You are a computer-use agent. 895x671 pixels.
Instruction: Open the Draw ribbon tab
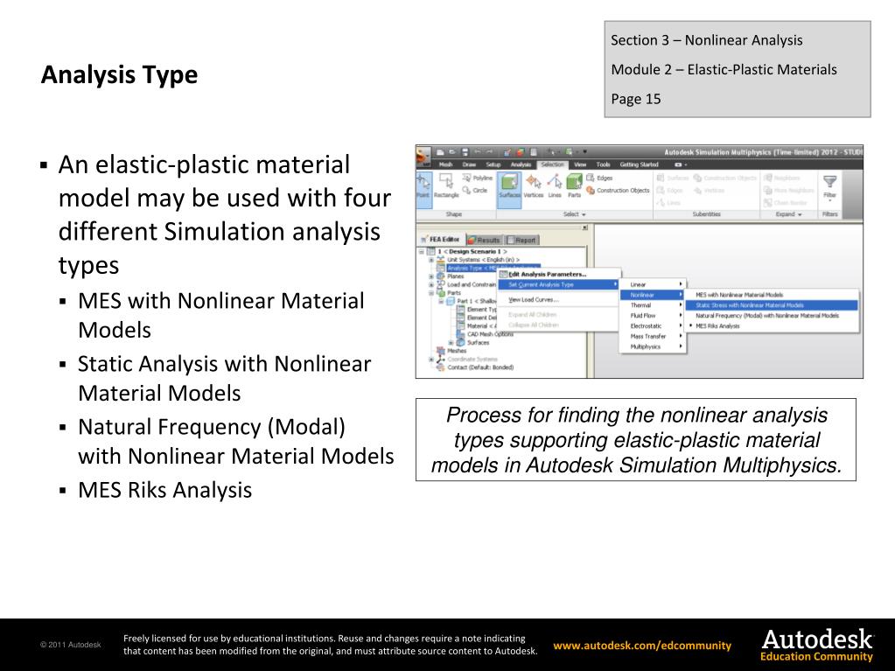click(469, 164)
